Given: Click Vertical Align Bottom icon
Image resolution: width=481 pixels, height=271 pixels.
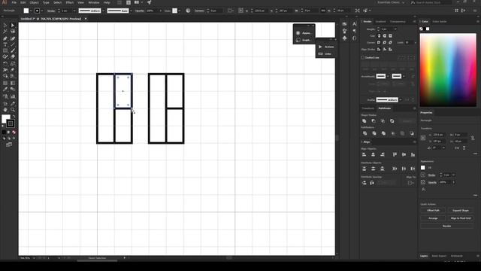Looking at the screenshot, I should (413, 154).
